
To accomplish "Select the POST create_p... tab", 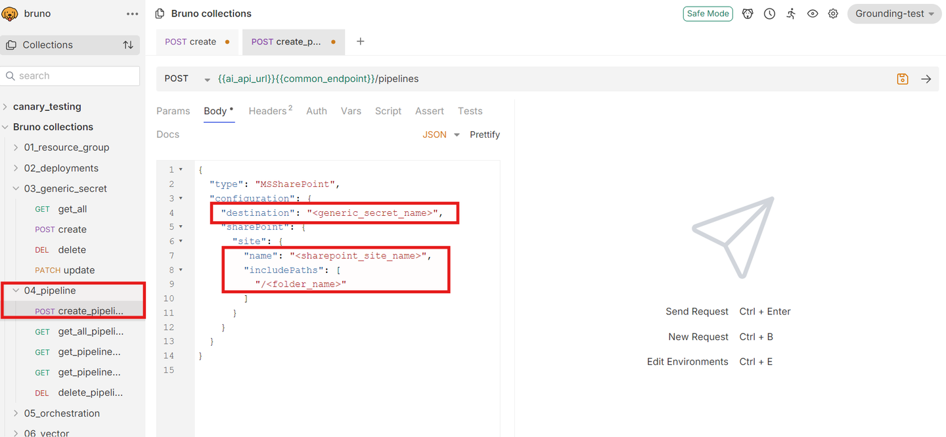I will point(294,41).
